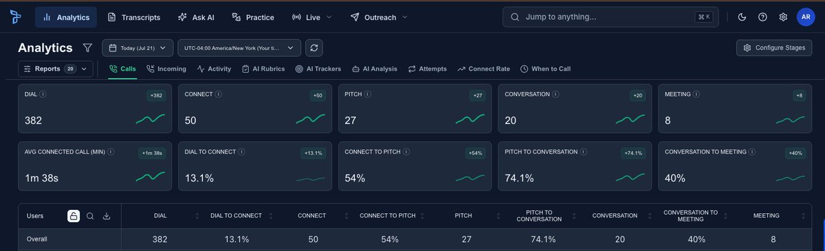Expand the Outreach menu
825x251 pixels.
coord(378,17)
